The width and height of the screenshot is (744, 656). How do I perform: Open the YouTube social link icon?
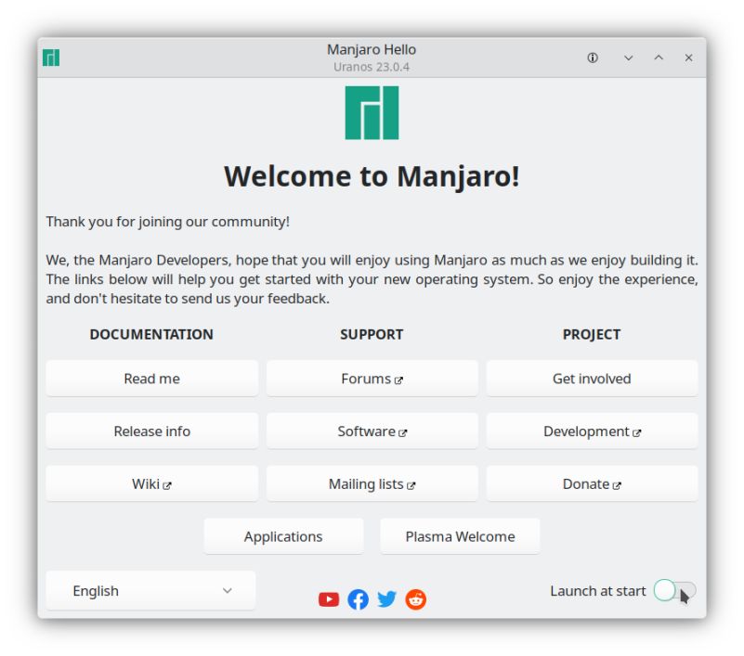tap(329, 599)
